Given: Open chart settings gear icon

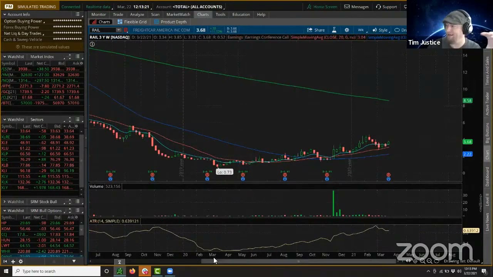Looking at the screenshot, I should [x=347, y=30].
